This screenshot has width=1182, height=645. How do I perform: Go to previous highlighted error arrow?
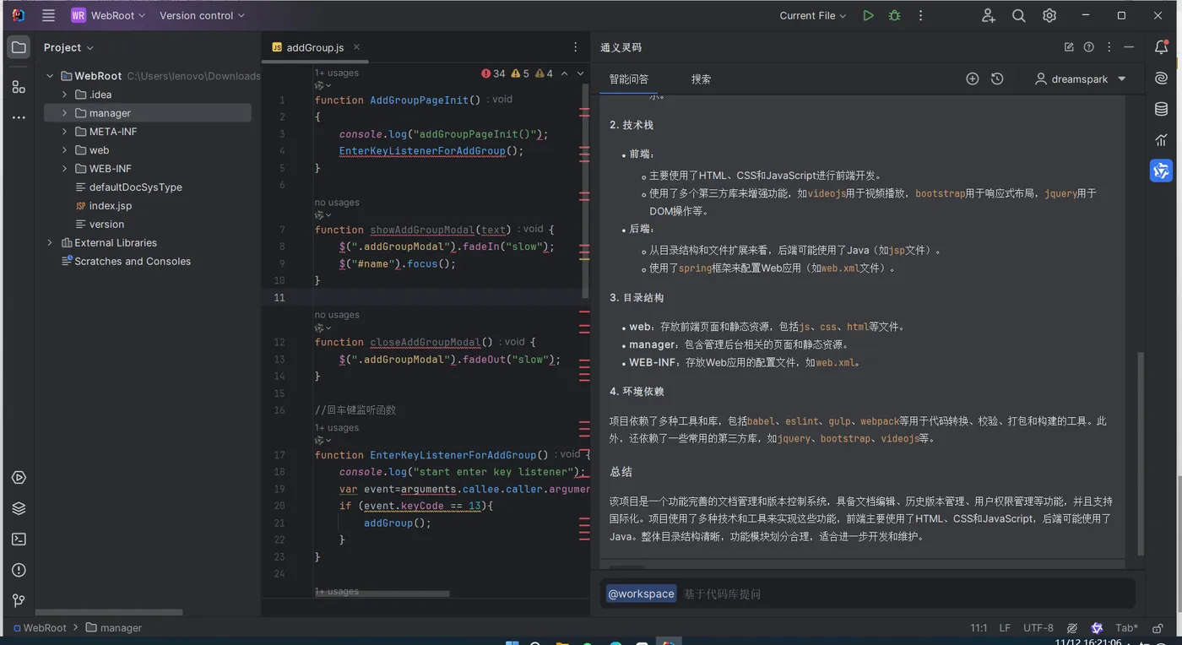point(565,73)
